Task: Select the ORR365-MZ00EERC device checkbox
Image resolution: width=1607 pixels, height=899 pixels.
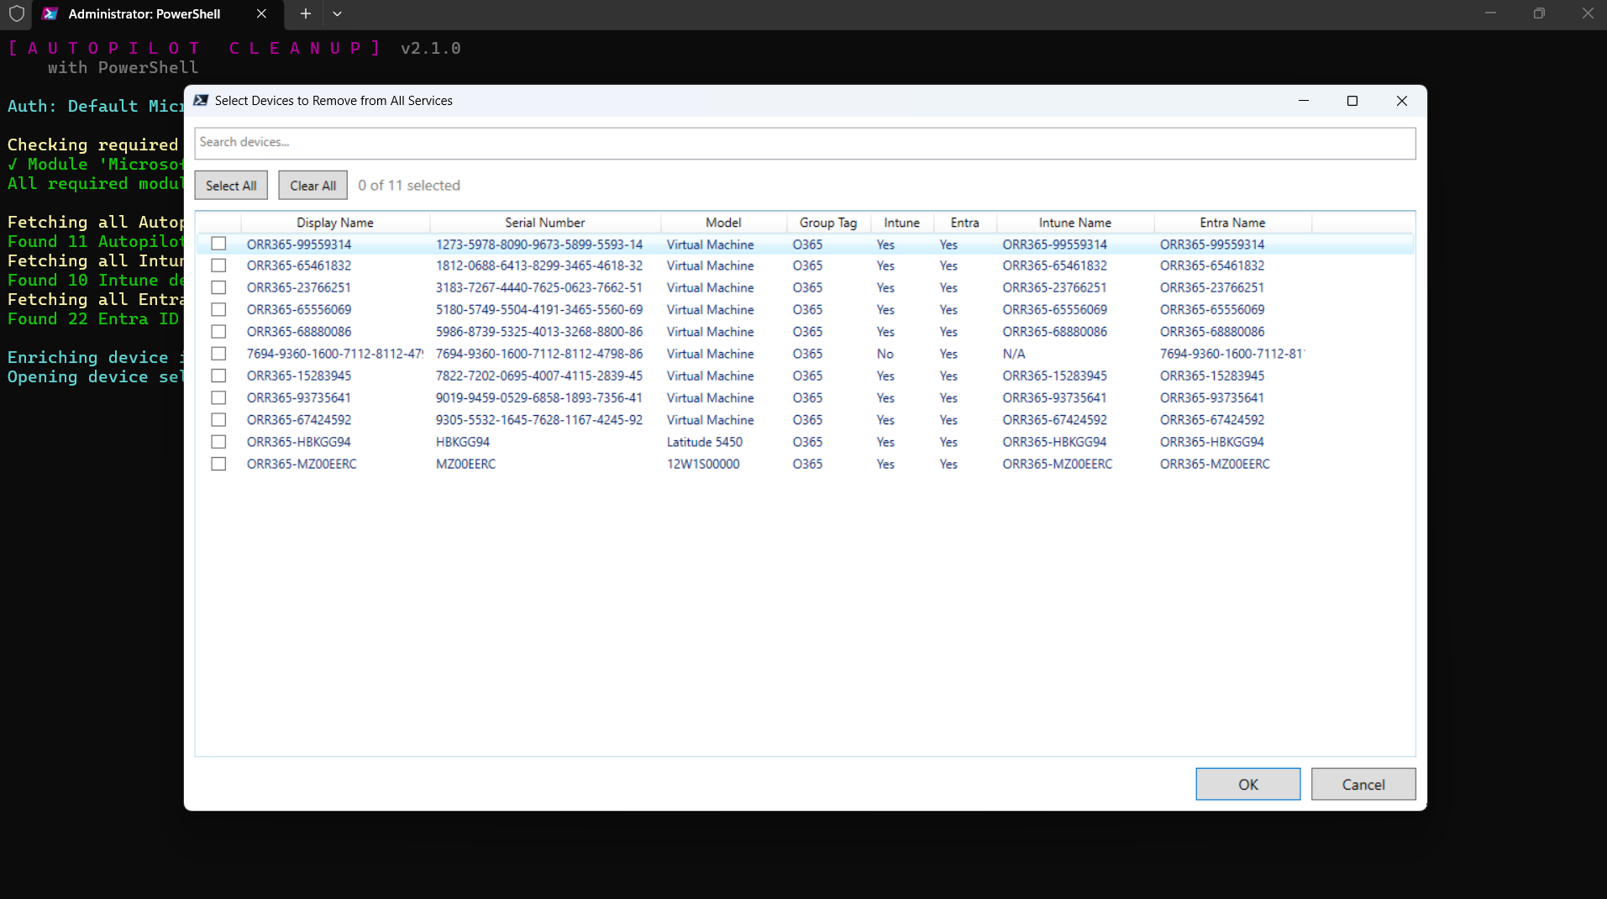Action: click(x=218, y=464)
